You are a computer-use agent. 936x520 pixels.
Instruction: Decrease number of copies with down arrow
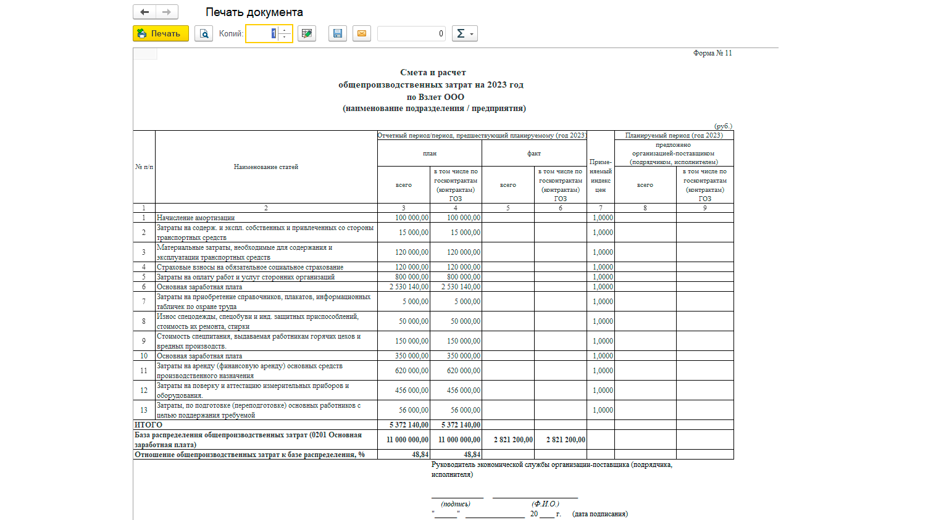(285, 37)
